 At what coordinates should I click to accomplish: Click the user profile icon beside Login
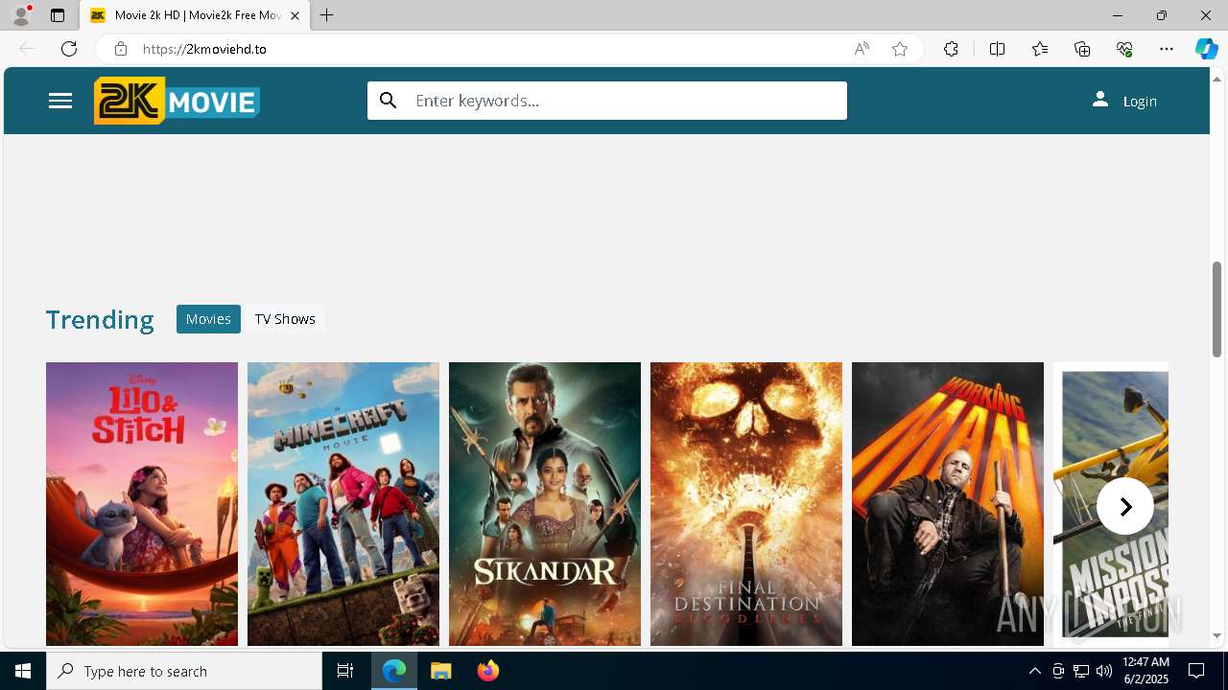1100,100
